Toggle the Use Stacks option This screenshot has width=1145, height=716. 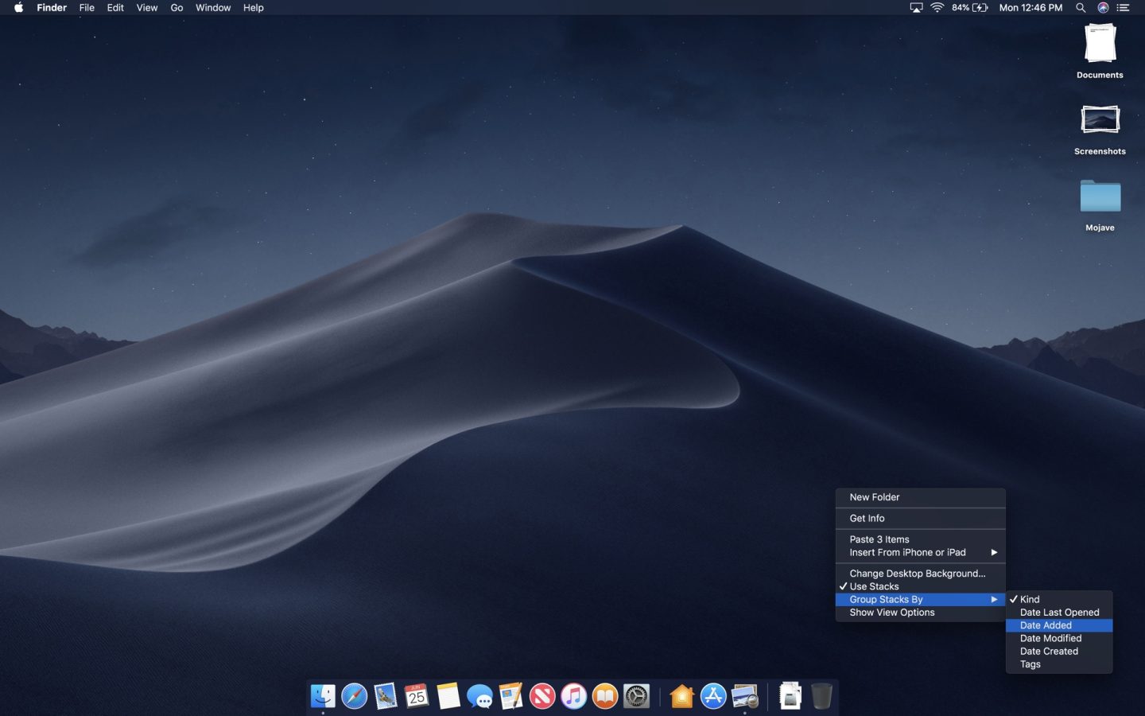click(x=874, y=586)
